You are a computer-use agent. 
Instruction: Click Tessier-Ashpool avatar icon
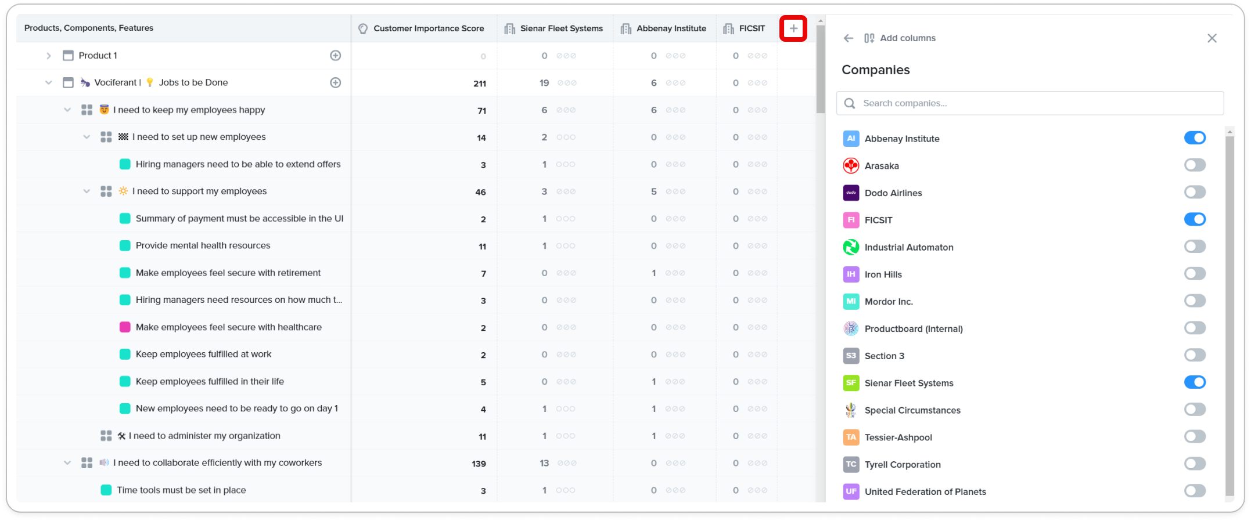click(851, 437)
